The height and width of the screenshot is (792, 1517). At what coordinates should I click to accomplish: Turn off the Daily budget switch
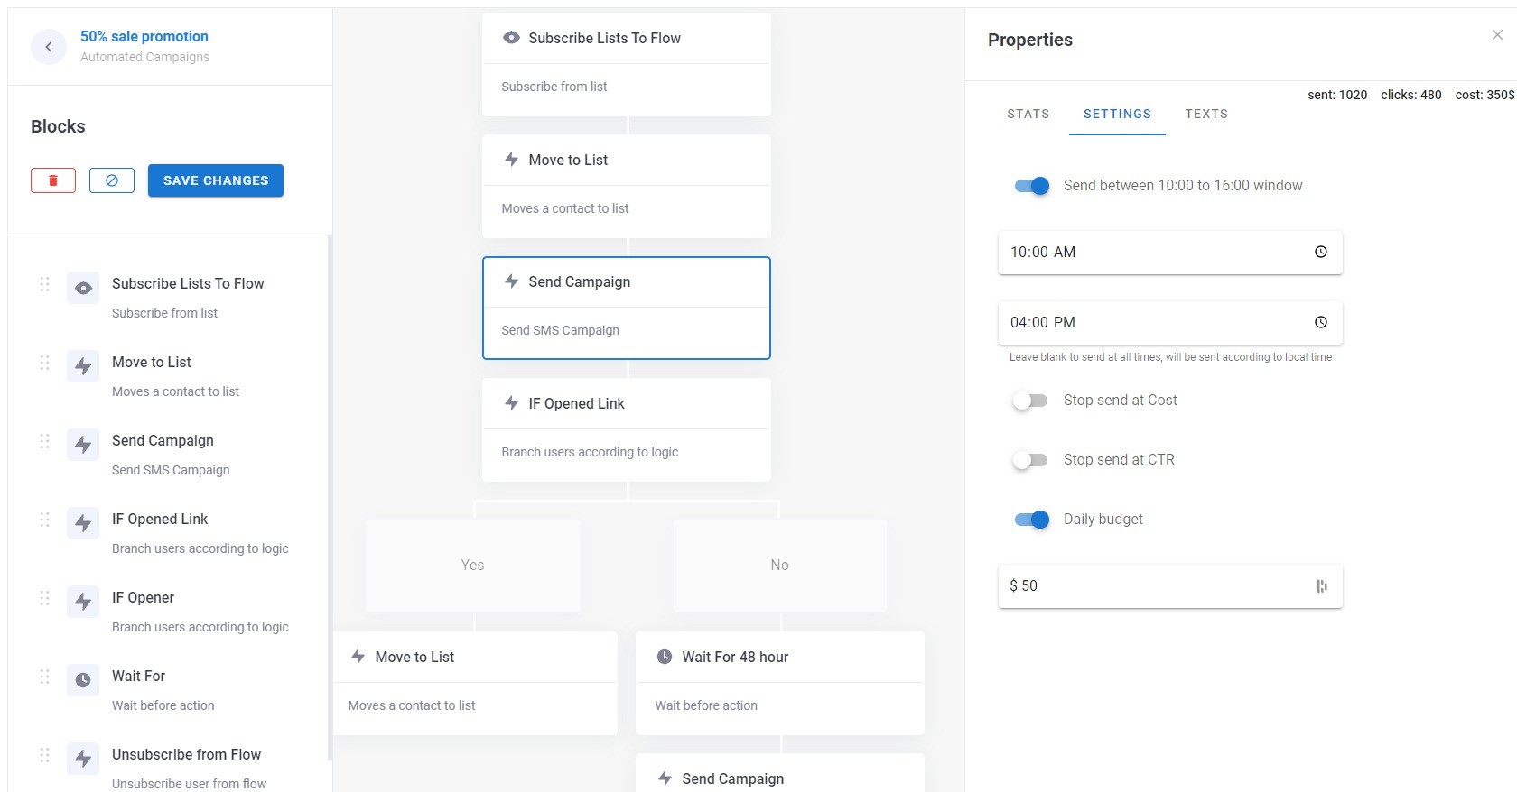pos(1031,520)
